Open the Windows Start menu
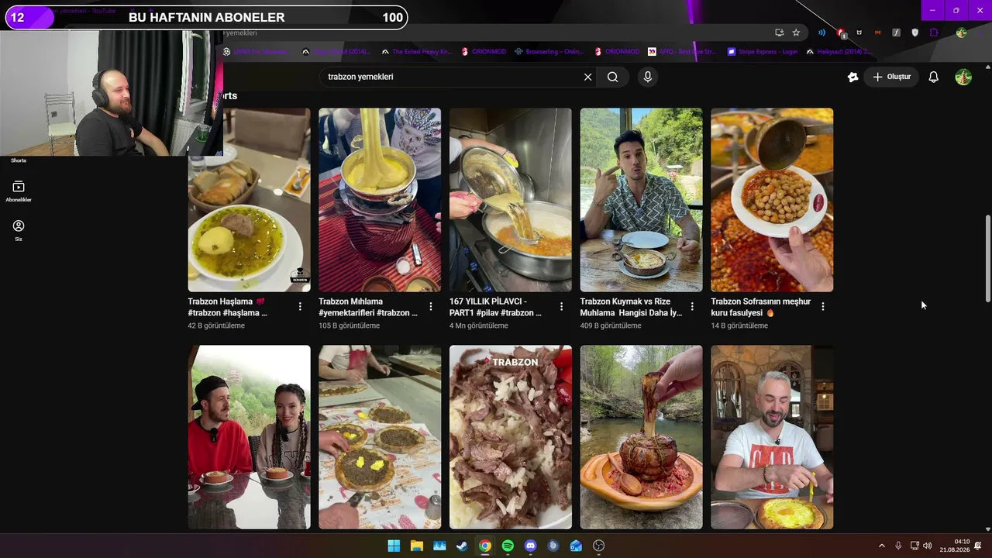 [x=394, y=546]
